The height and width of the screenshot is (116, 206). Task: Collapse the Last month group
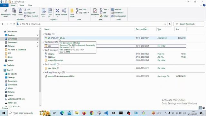44,64
